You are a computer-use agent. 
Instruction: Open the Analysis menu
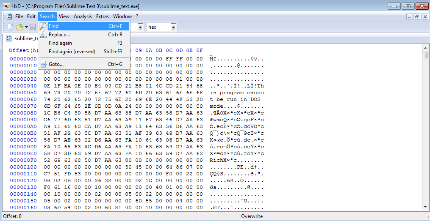[x=83, y=16]
